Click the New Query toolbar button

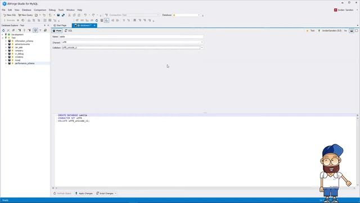point(25,15)
